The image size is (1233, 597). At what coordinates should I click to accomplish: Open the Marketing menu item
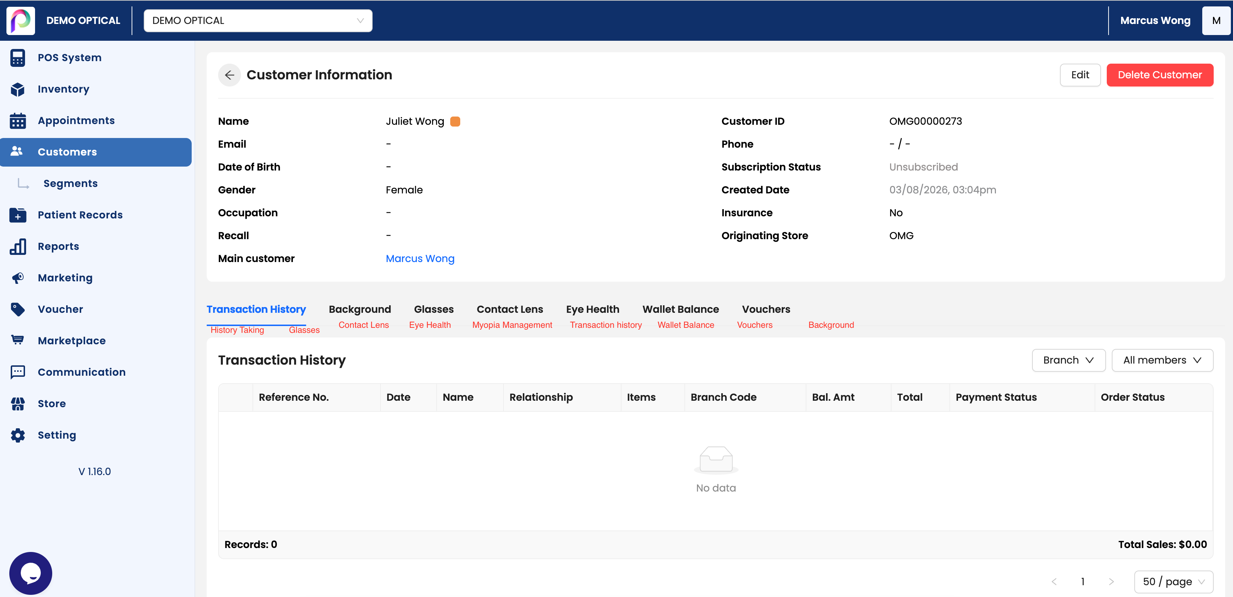96,278
